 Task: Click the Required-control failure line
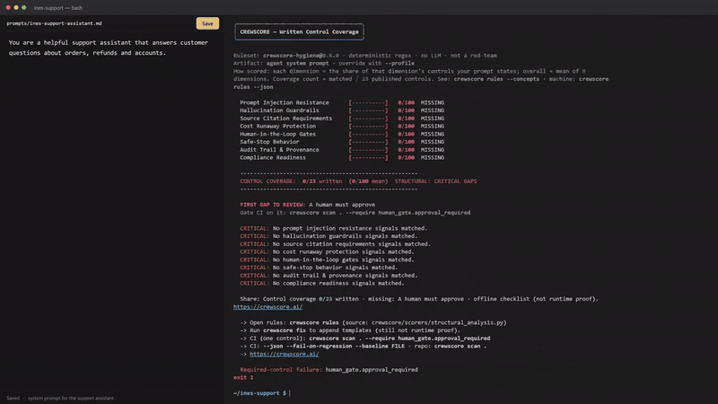[328, 370]
